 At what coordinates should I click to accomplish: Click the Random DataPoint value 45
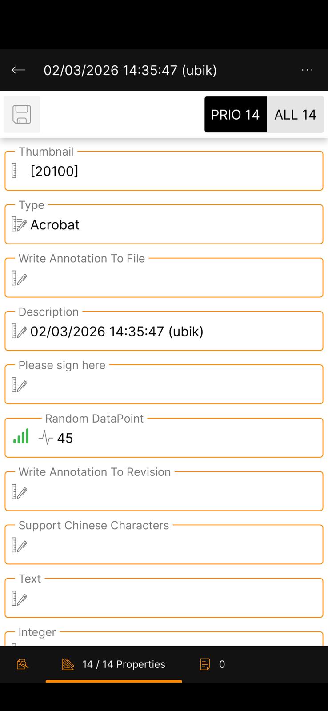(65, 439)
